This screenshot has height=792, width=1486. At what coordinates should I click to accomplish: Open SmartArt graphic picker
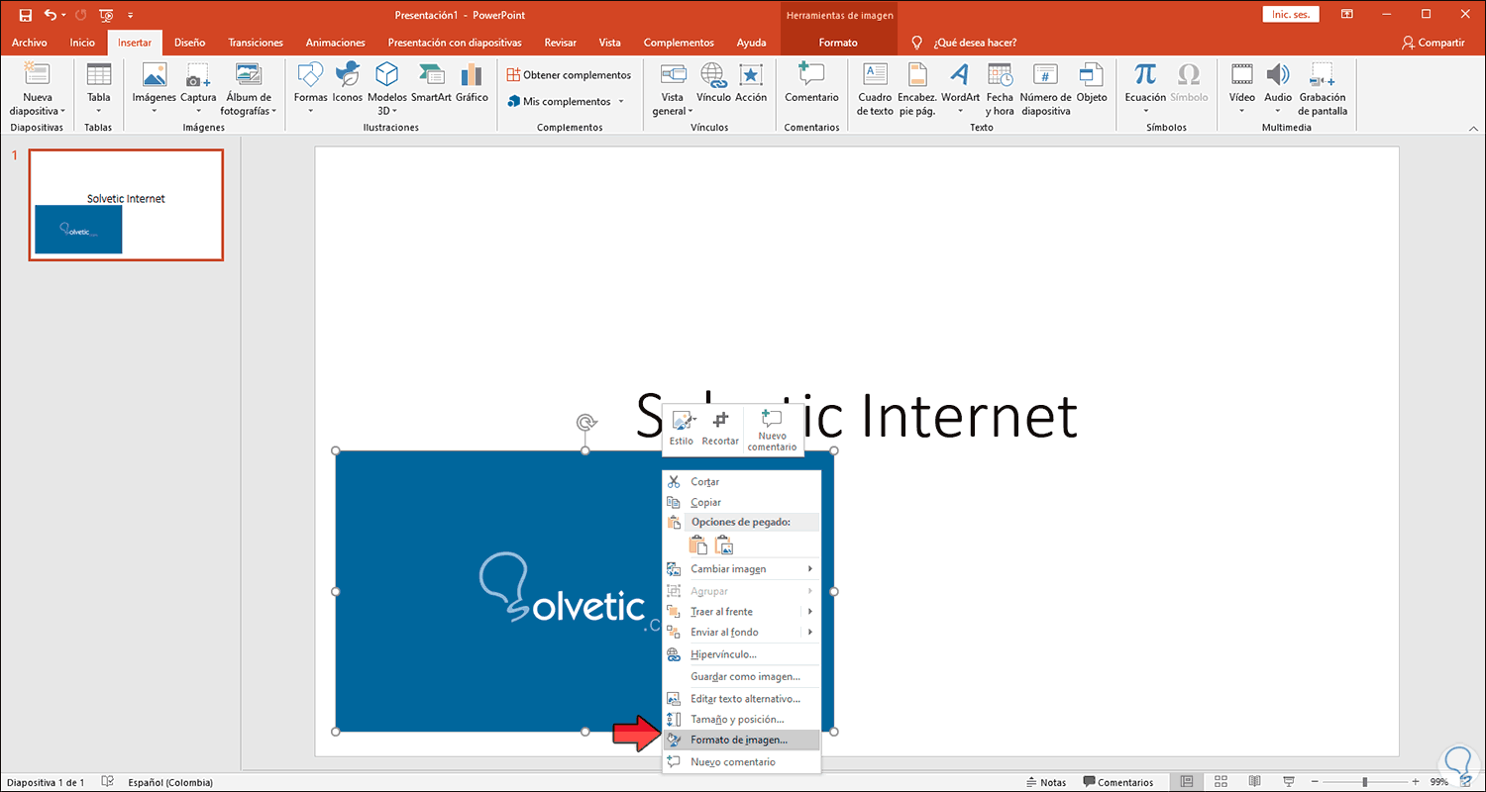coord(431,83)
